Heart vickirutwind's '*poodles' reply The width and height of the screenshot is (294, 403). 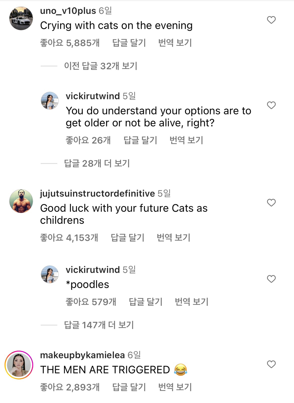(271, 279)
